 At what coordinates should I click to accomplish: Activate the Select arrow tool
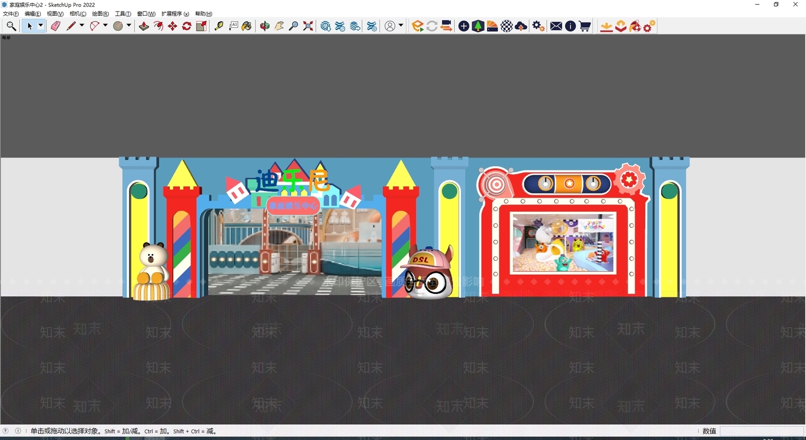tap(30, 26)
